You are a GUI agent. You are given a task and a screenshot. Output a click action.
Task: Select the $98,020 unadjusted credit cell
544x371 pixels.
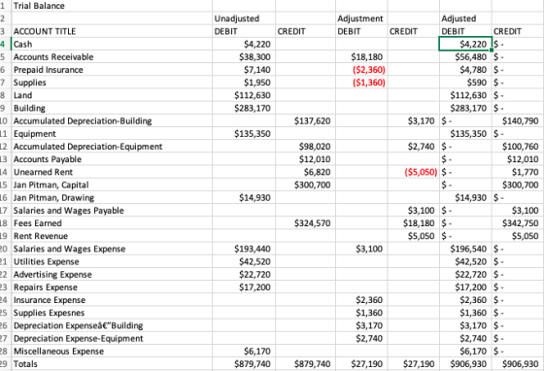click(305, 147)
